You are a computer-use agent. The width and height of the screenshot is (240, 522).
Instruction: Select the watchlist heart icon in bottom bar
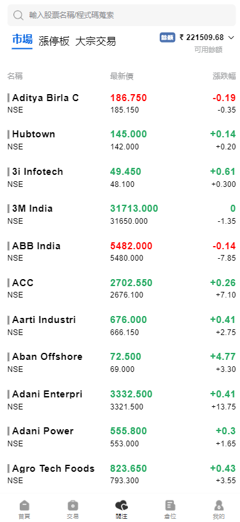[x=122, y=505]
